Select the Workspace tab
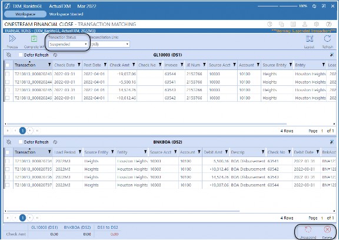339x240 pixels. (x=25, y=14)
